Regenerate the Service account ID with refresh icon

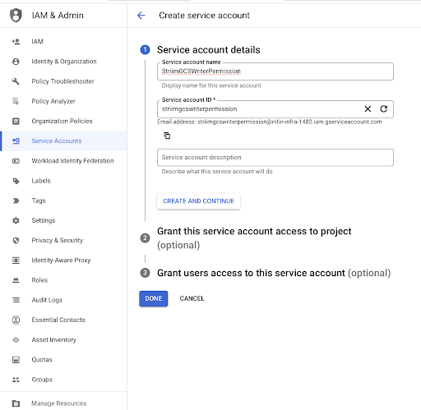tap(384, 109)
